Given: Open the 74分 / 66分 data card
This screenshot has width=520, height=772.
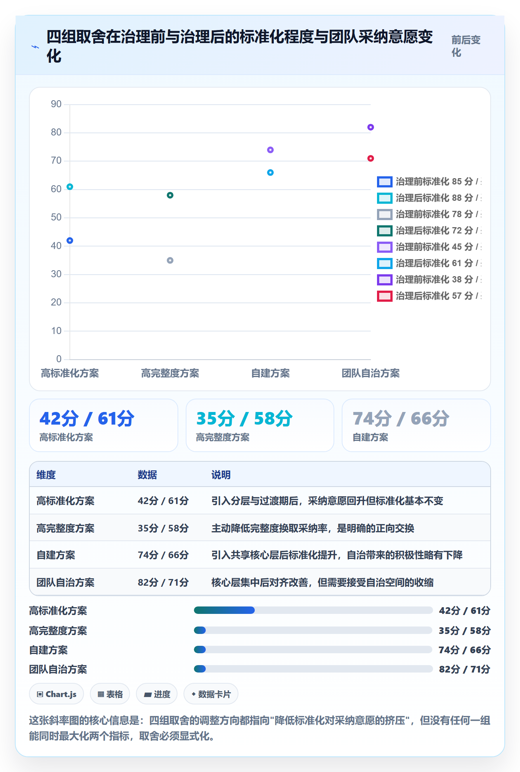Looking at the screenshot, I should (x=416, y=425).
